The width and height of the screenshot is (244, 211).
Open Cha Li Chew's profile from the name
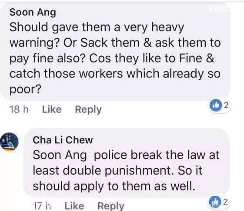(63, 140)
